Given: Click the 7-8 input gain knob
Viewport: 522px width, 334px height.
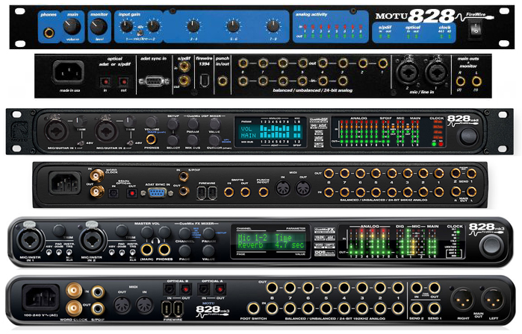Looking at the screenshot, I should 273,25.
